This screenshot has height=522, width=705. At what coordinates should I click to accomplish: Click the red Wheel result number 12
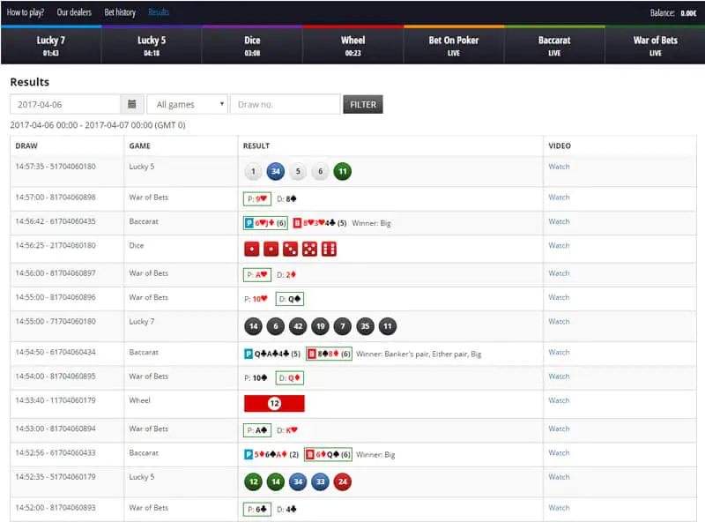274,404
